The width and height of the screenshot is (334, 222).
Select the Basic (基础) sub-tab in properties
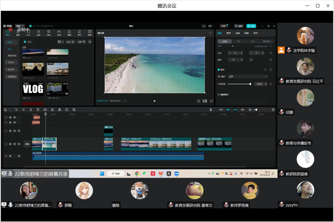pyautogui.click(x=225, y=41)
